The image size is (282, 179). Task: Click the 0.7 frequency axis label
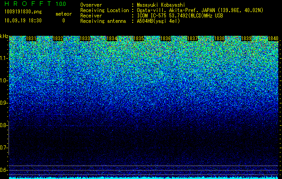point(4,148)
